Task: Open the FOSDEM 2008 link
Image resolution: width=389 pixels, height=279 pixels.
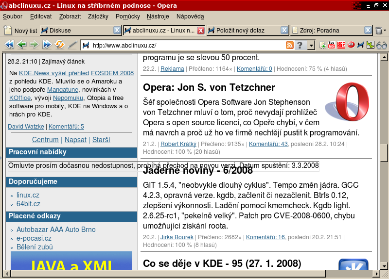Action: (x=112, y=73)
